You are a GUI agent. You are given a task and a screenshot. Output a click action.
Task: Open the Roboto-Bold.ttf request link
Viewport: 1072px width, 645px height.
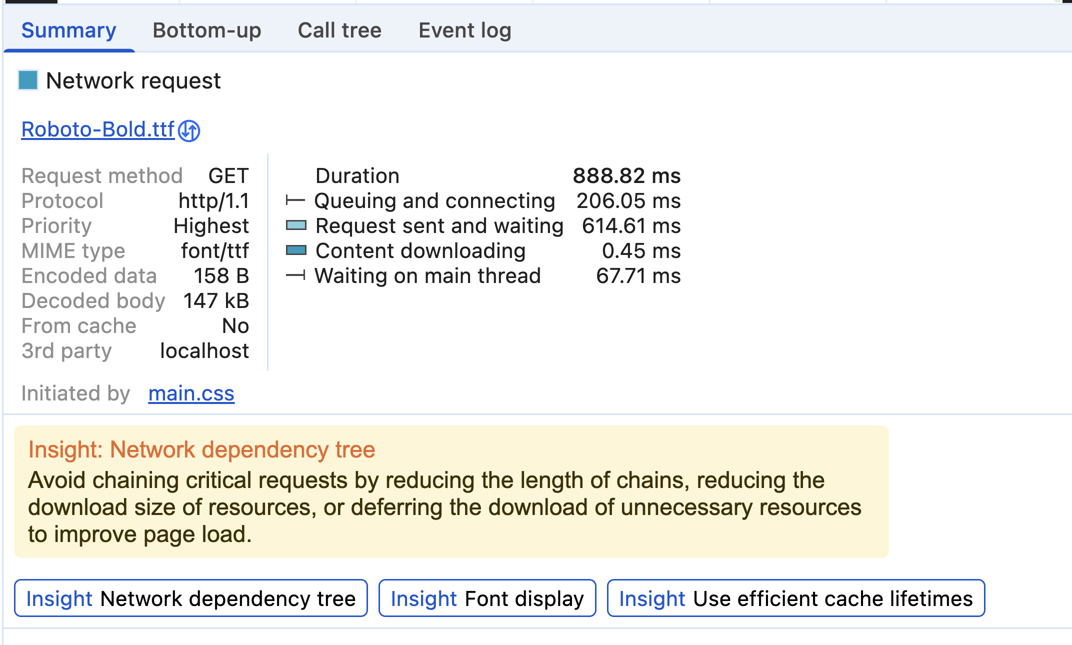point(98,129)
